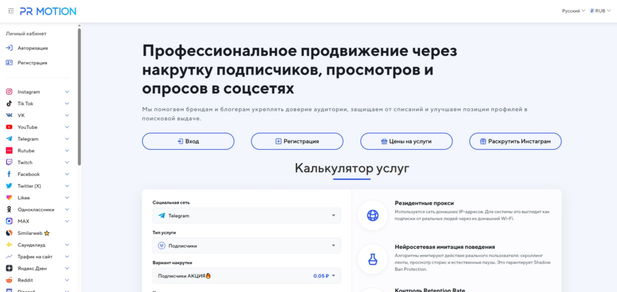Click the Нейросетевая имитация поведения title
Screen dimensions: 617x292
pyautogui.click(x=445, y=247)
